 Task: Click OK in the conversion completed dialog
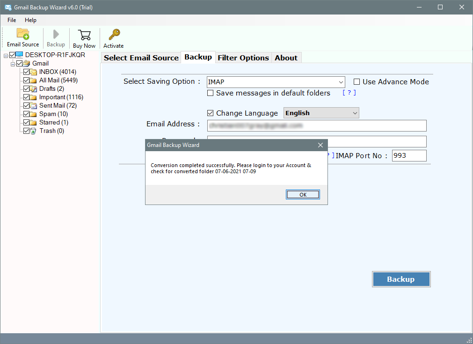coord(303,195)
